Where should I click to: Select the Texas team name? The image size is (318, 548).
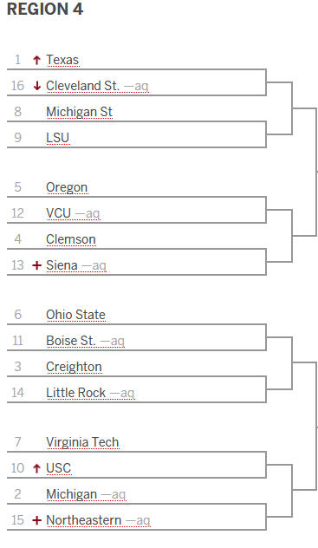click(62, 60)
